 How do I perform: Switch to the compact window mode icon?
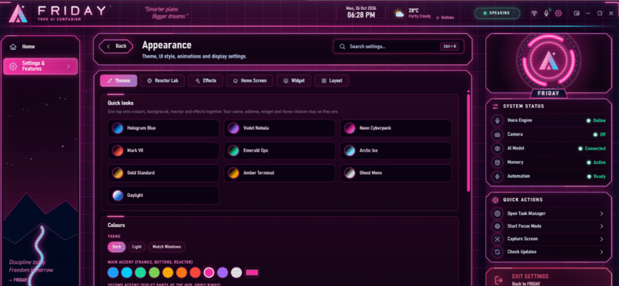576,13
